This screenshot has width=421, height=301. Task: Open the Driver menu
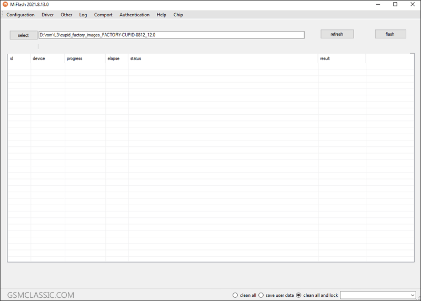coord(47,15)
